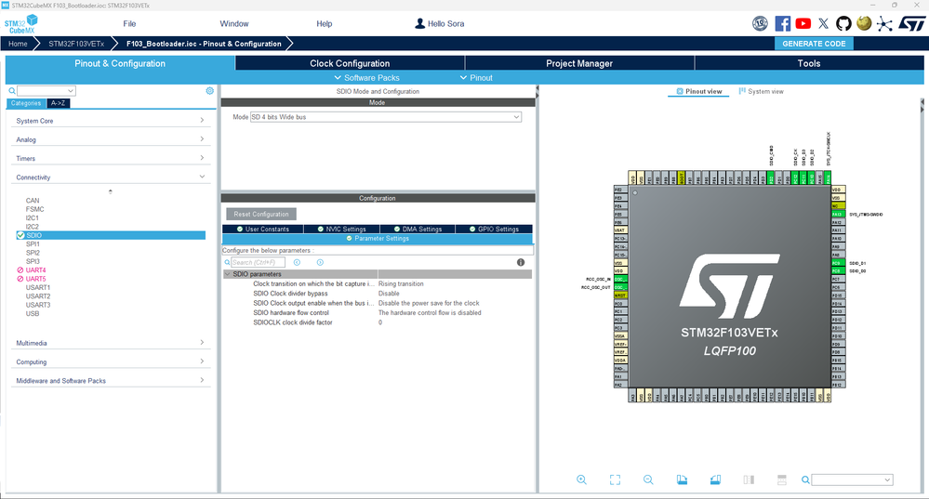Click the UART5 disabled marker
The height and width of the screenshot is (499, 929).
click(x=20, y=279)
